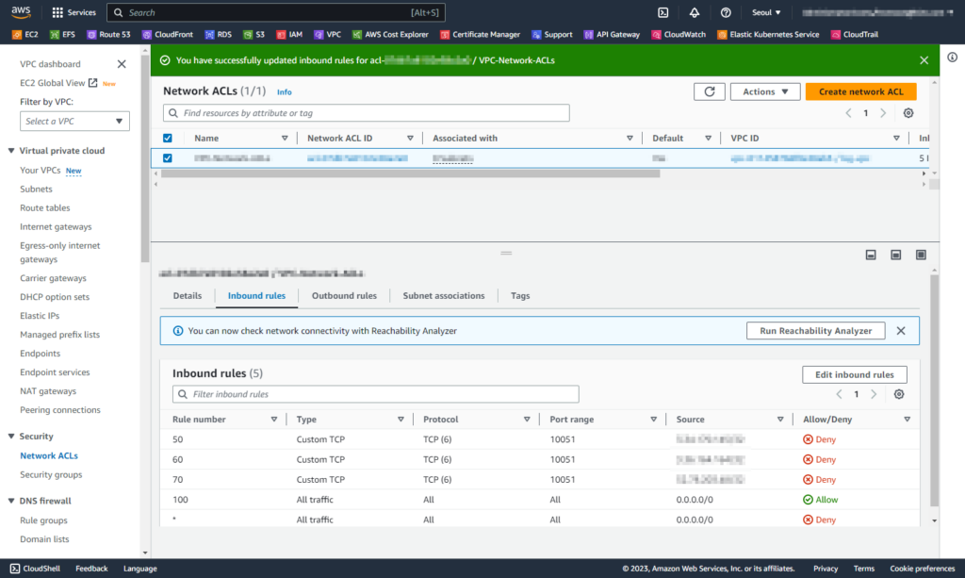Collapse the DNS firewall sidebar section
Image resolution: width=965 pixels, height=578 pixels.
pyautogui.click(x=11, y=501)
